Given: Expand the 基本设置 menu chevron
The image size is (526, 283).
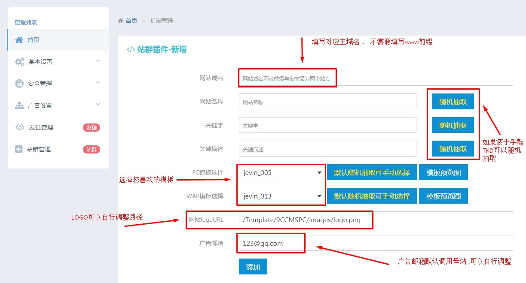Looking at the screenshot, I should click(98, 61).
